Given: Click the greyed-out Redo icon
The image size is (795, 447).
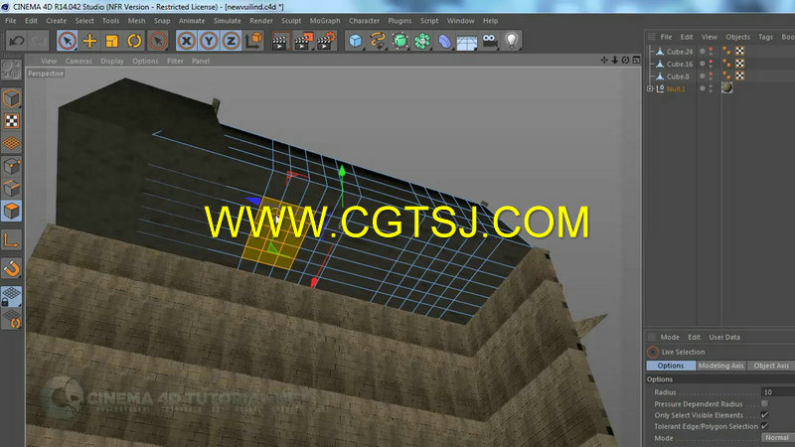Looking at the screenshot, I should (x=39, y=41).
